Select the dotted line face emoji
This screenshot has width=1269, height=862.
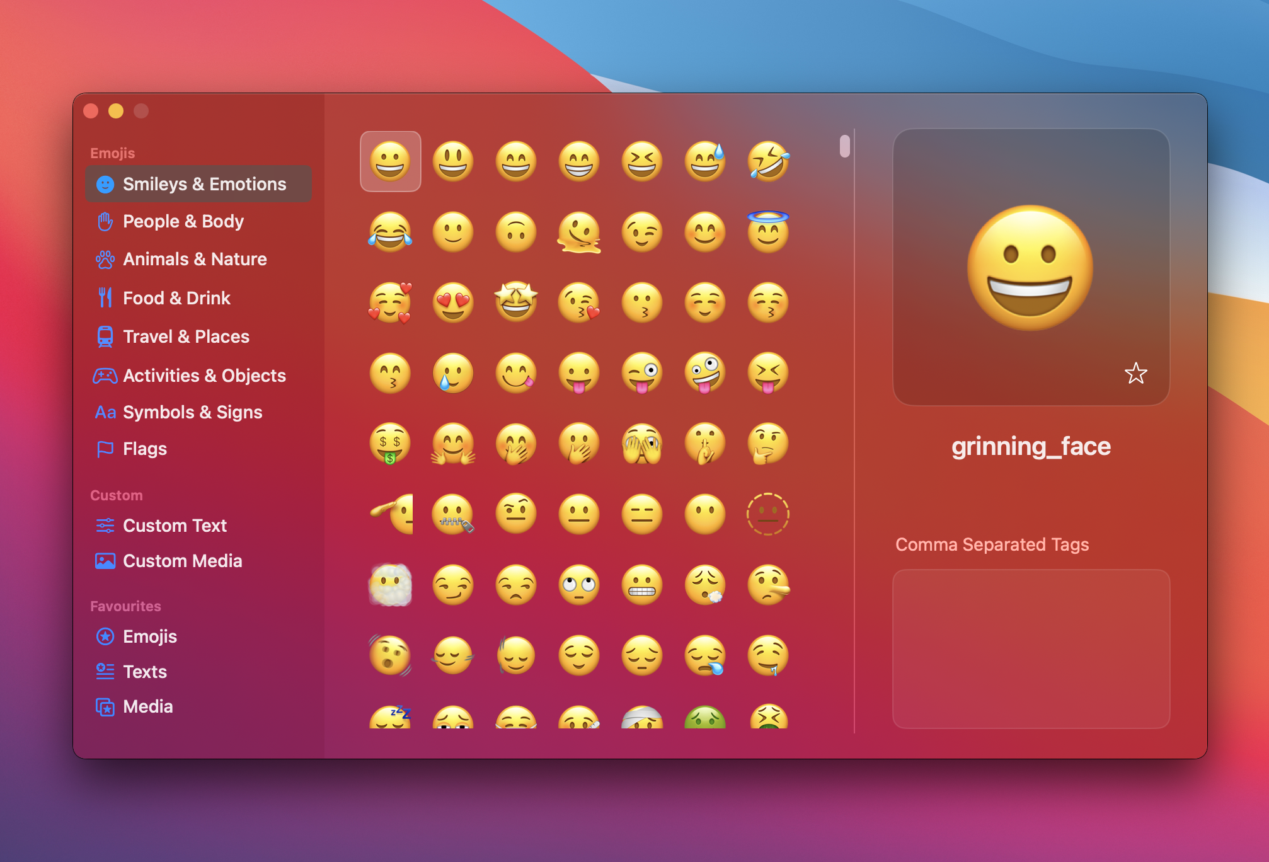768,514
